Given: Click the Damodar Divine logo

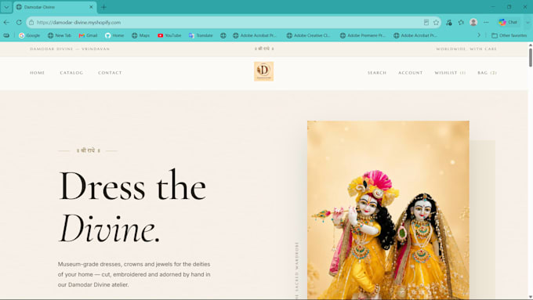Looking at the screenshot, I should point(264,71).
